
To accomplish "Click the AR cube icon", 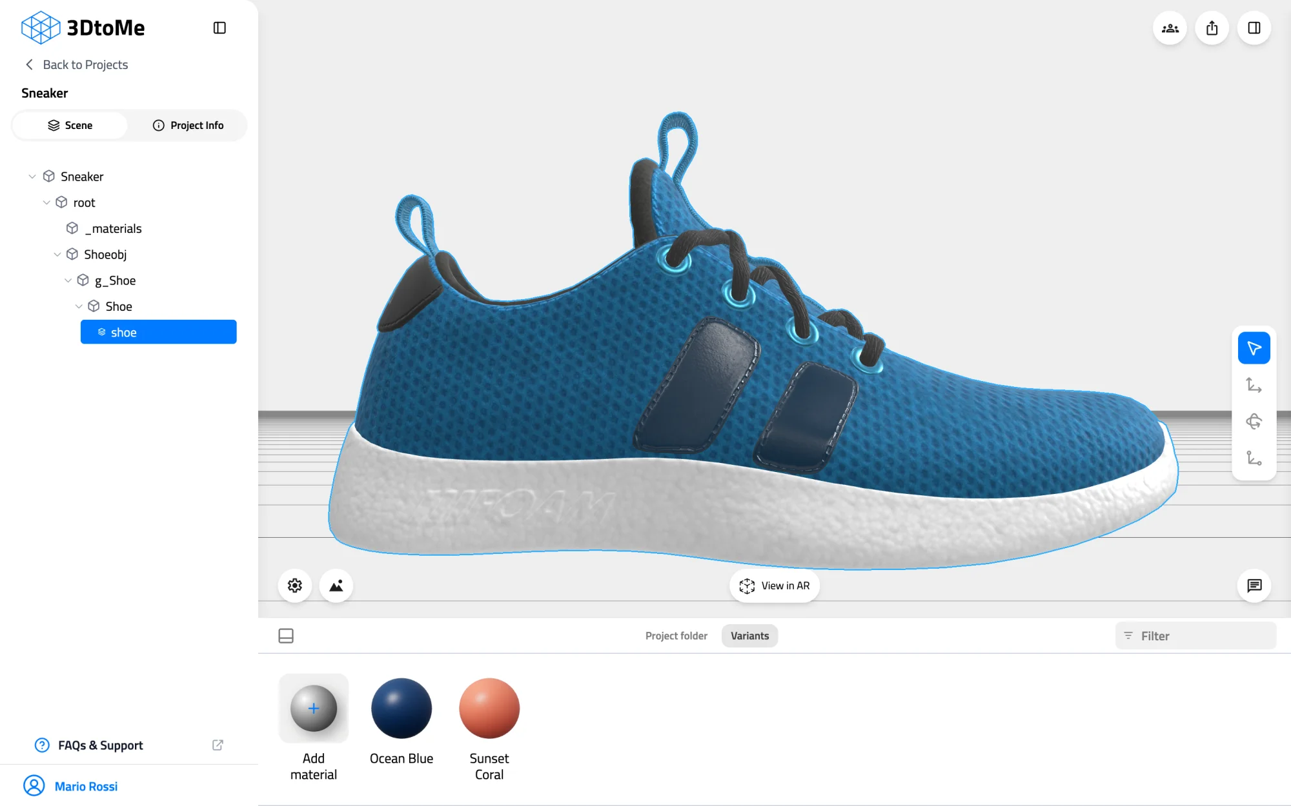I will point(747,585).
